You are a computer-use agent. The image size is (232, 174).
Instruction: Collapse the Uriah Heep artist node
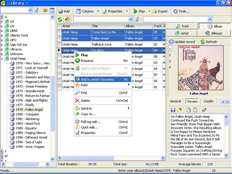[x=2, y=58]
